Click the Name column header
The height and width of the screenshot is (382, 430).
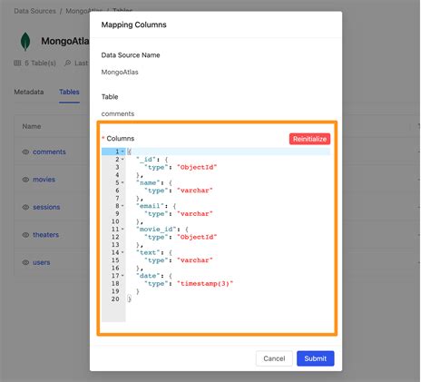click(x=32, y=126)
